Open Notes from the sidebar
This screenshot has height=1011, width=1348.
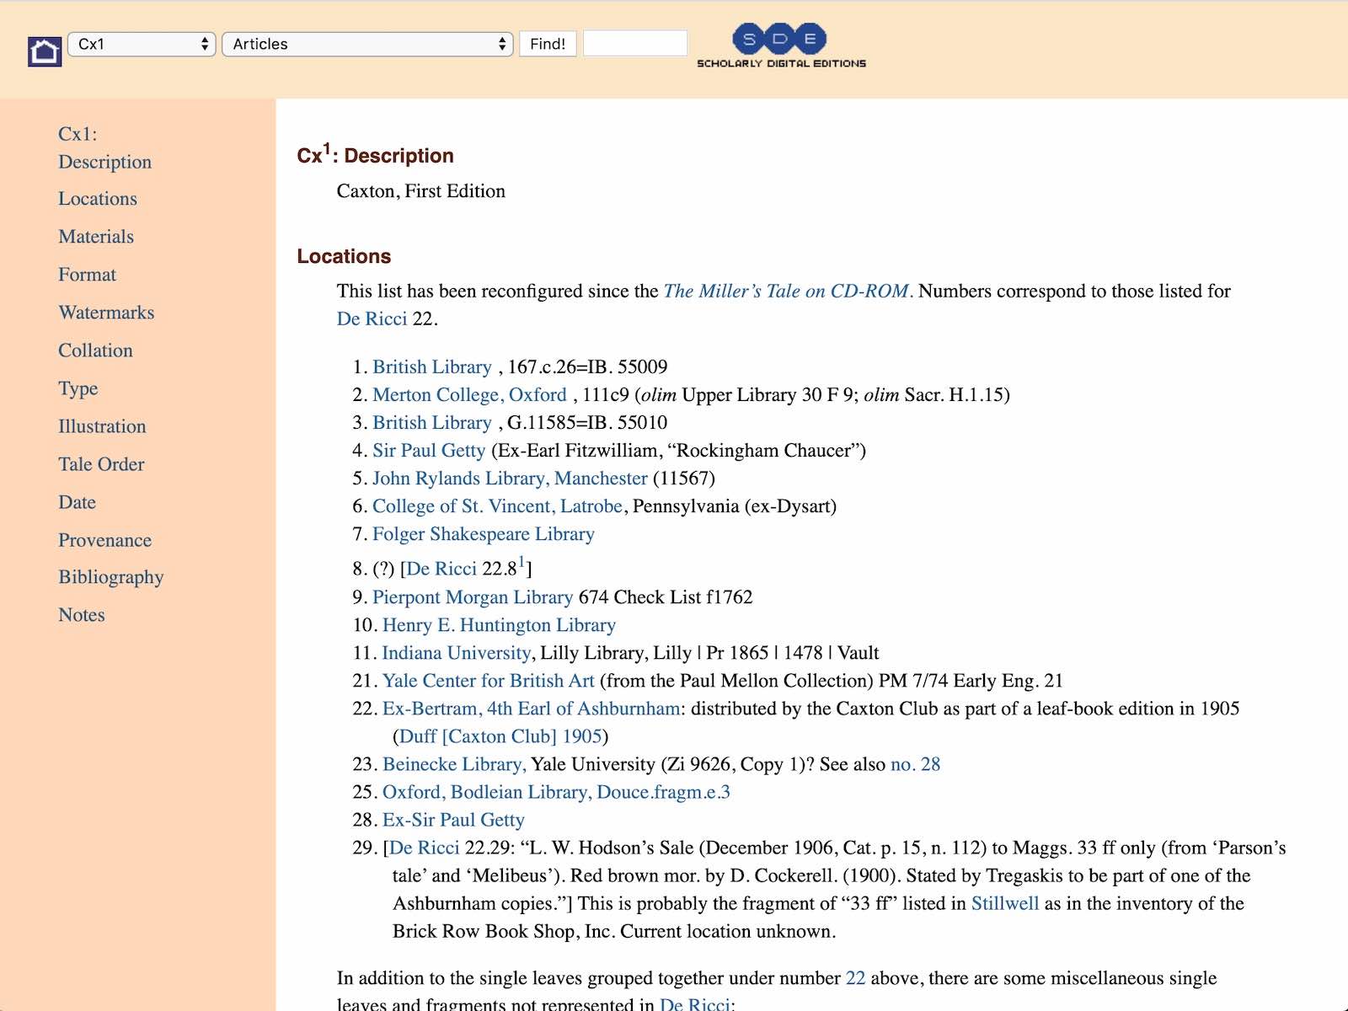(x=82, y=615)
